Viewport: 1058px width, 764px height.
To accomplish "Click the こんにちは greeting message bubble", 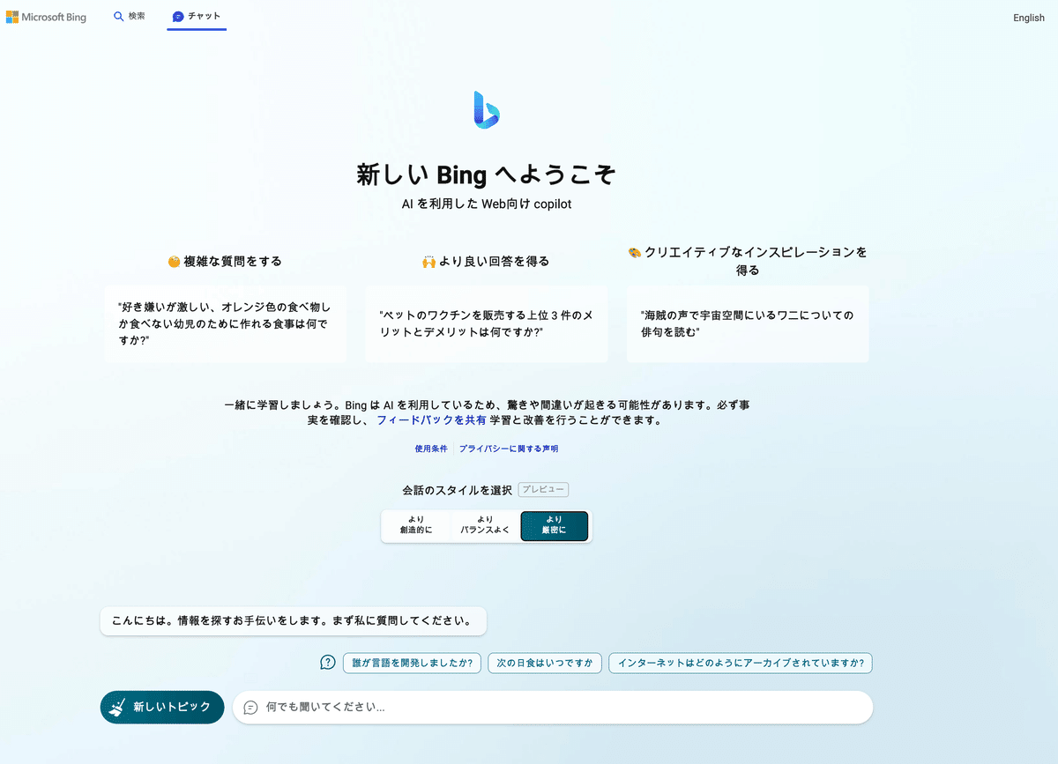I will pyautogui.click(x=294, y=620).
